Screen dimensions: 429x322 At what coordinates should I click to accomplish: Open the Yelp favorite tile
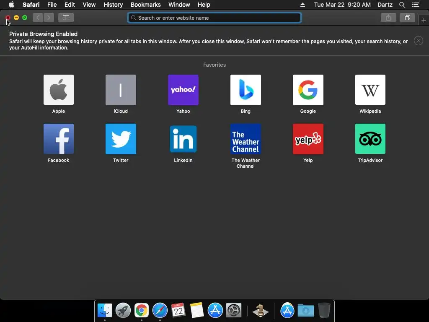(x=308, y=139)
